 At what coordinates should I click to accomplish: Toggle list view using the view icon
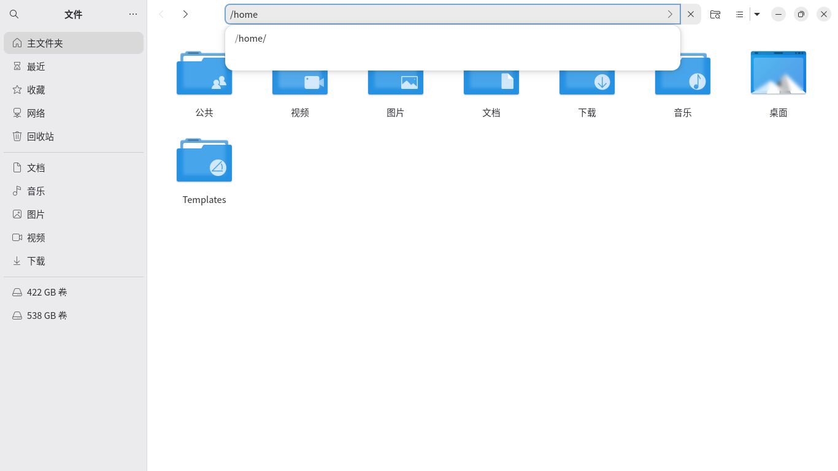tap(740, 14)
